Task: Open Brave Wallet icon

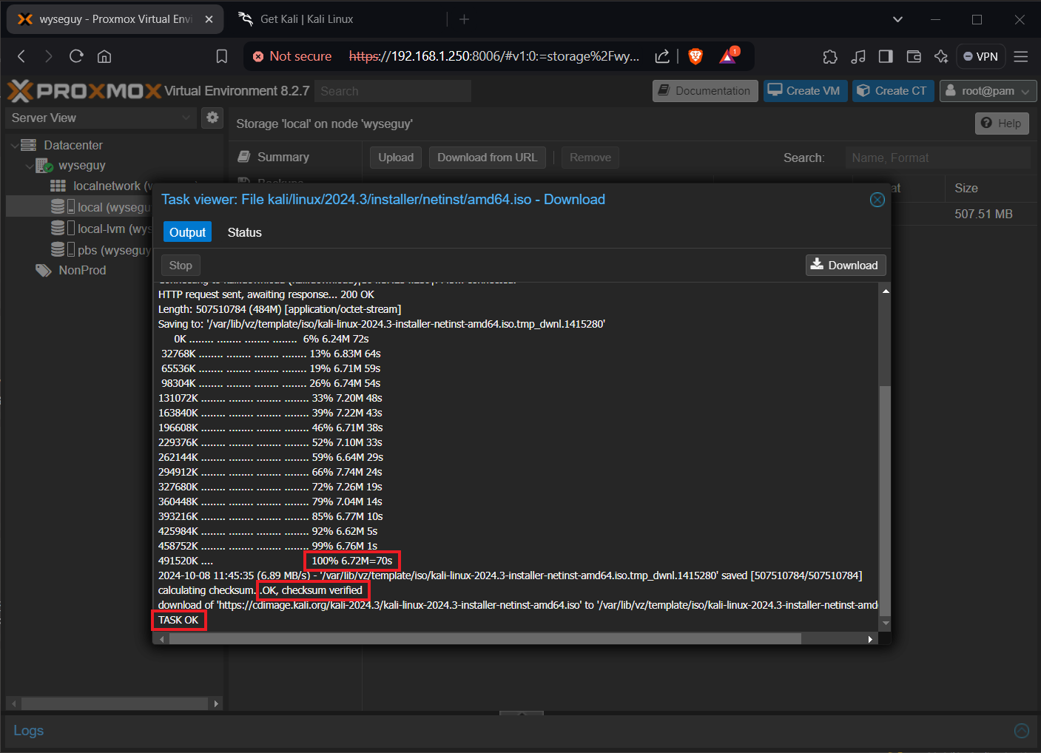Action: pyautogui.click(x=914, y=56)
